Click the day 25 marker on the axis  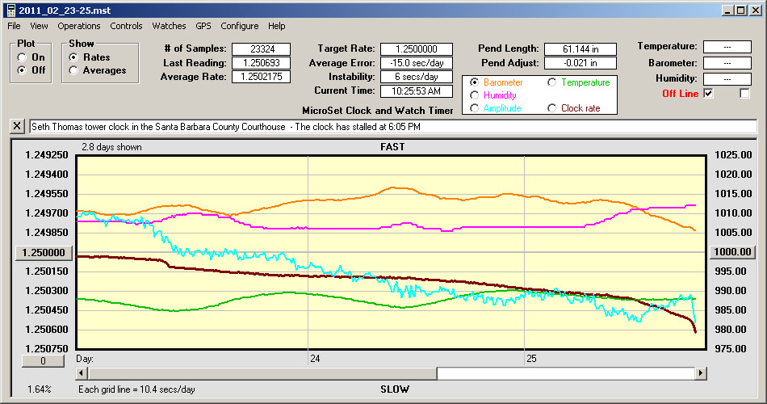pyautogui.click(x=531, y=359)
